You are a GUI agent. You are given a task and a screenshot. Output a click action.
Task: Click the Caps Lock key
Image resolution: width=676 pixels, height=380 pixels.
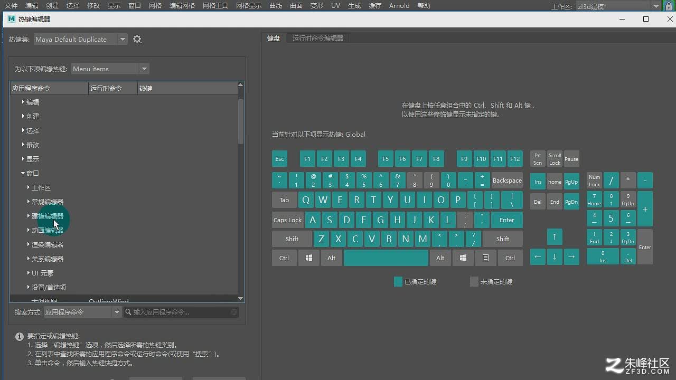coord(288,220)
